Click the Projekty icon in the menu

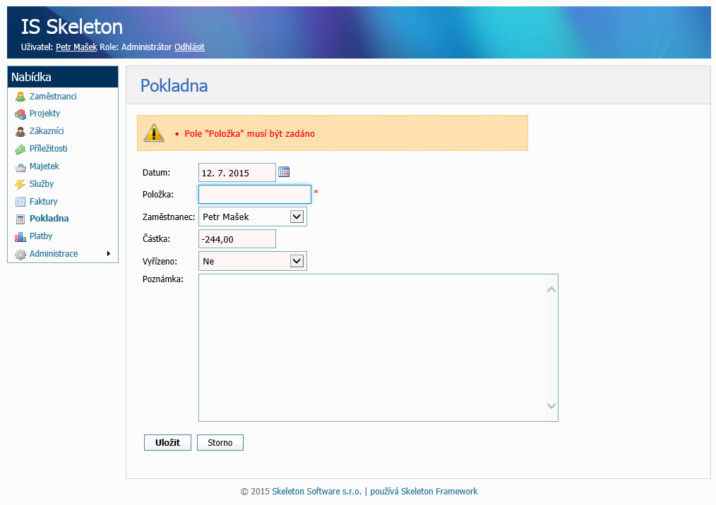[x=20, y=114]
